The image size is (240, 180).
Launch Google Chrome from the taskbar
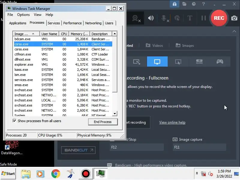(55, 174)
